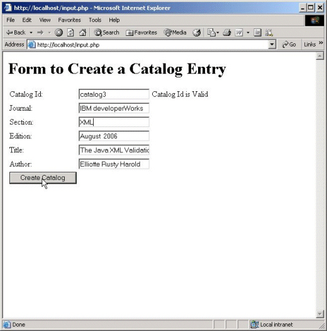
Task: Click the address bar URL field
Action: tap(152, 45)
